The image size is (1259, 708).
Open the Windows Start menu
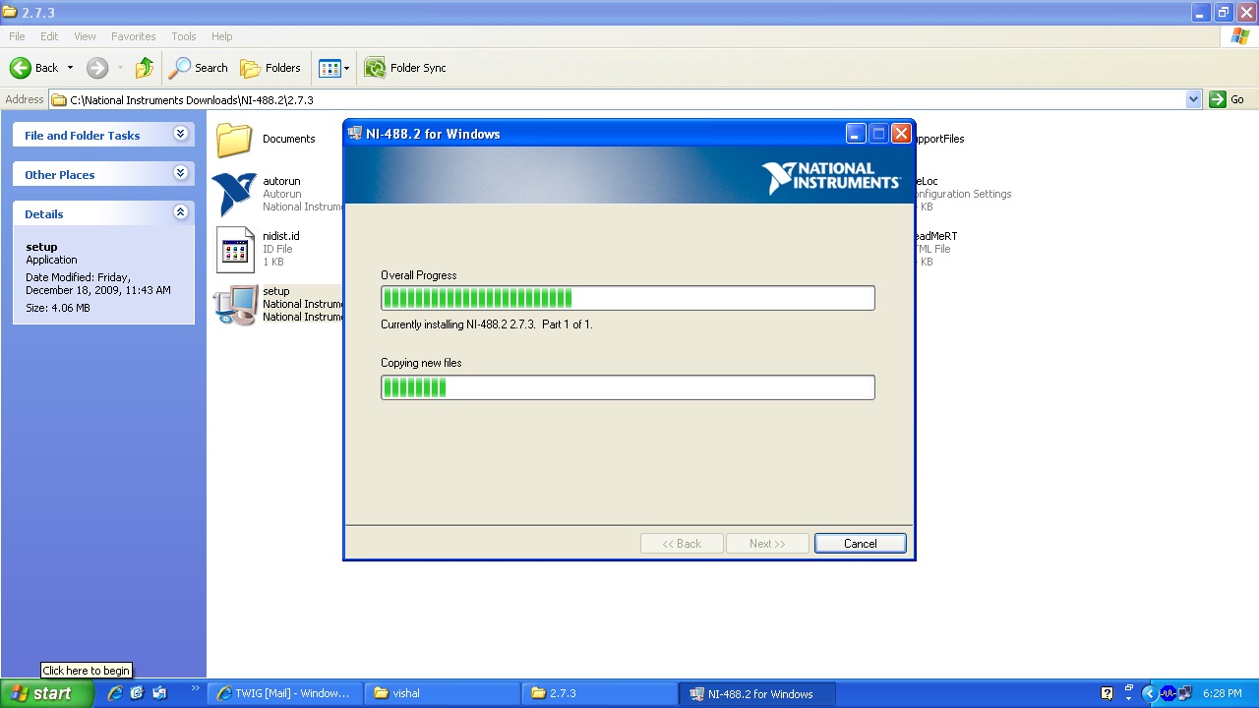point(47,693)
